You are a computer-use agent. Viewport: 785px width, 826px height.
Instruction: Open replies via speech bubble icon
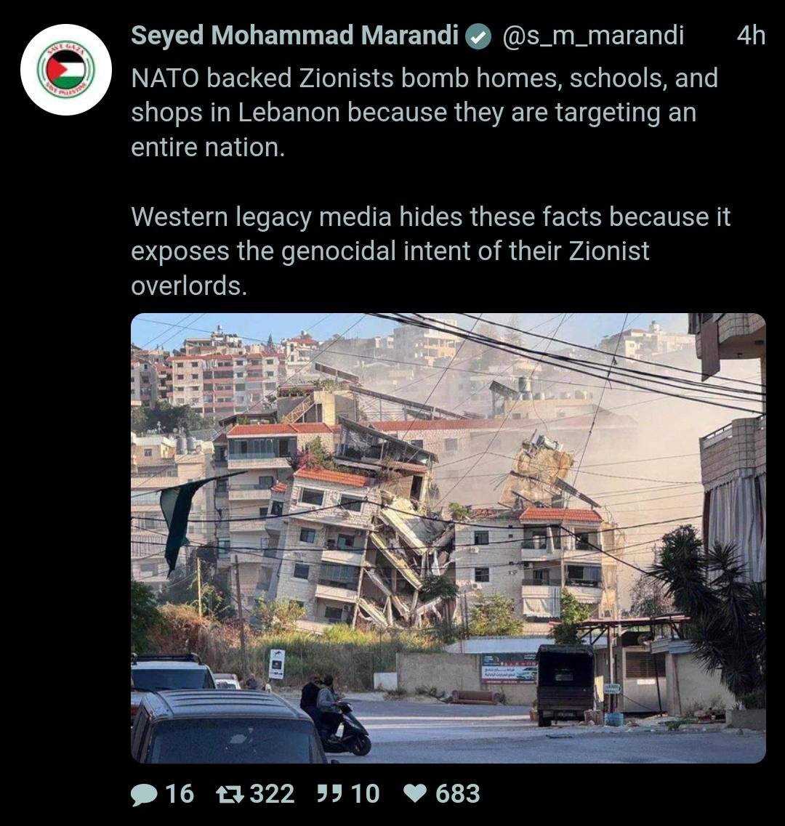[x=143, y=794]
